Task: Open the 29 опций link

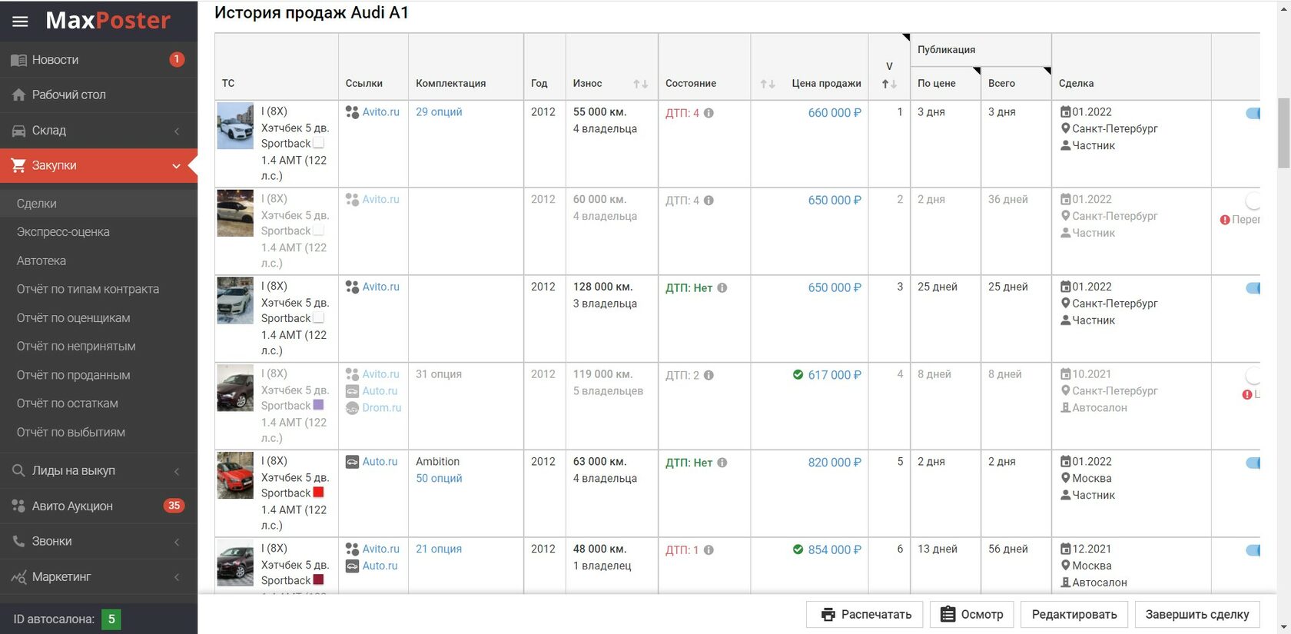Action: pos(439,112)
